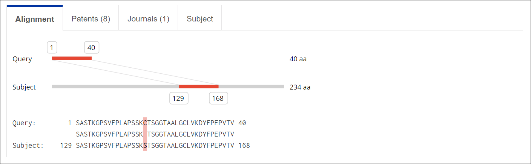531x164 pixels.
Task: Open the Patents (8) tab
Action: [91, 19]
